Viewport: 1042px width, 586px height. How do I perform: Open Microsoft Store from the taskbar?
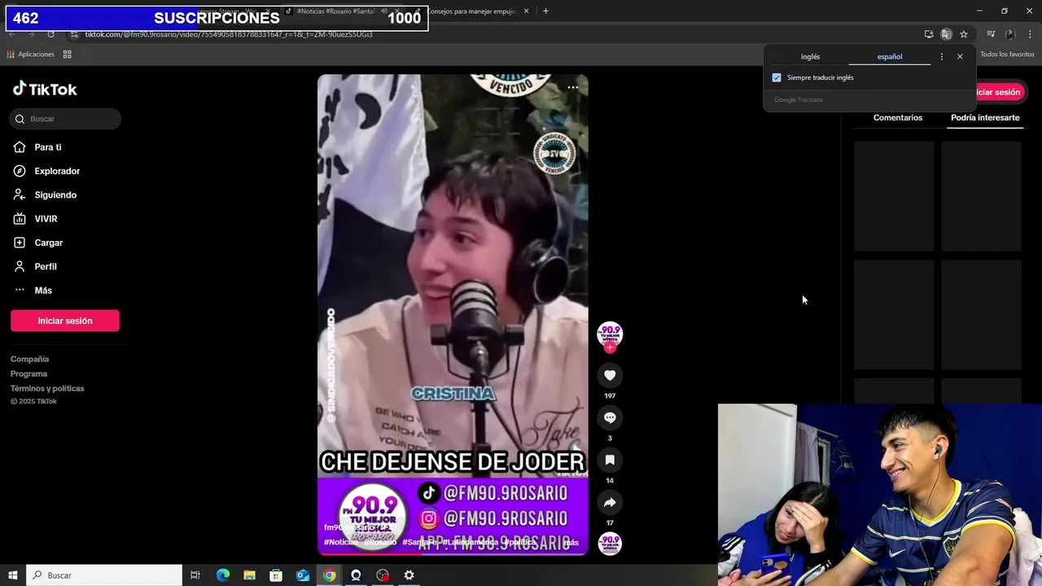[x=276, y=575]
